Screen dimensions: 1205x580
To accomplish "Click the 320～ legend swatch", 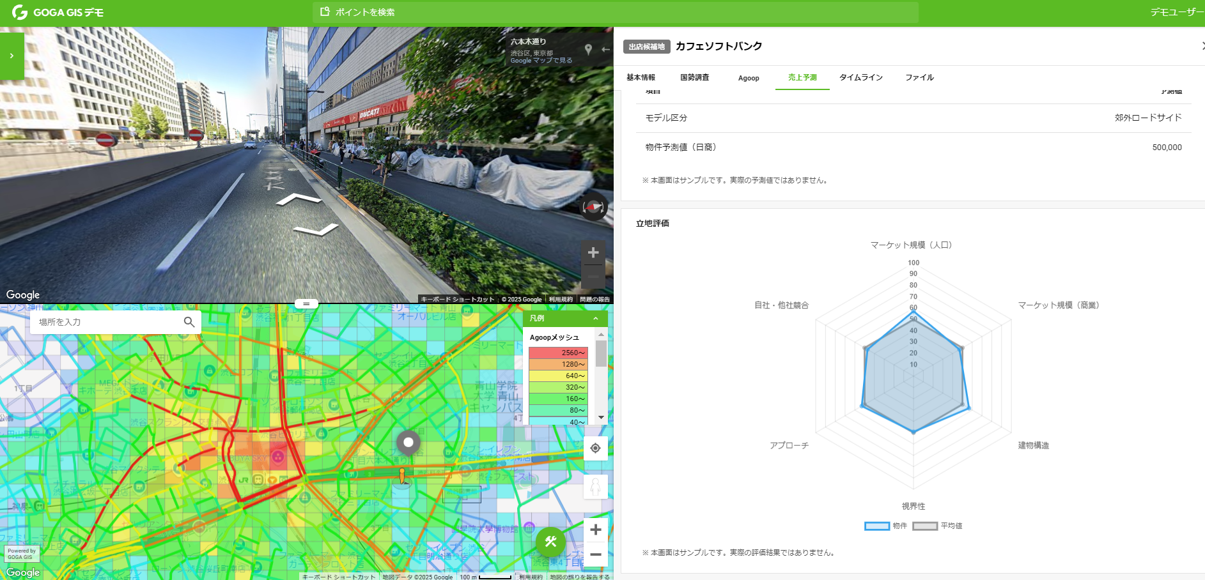I will 558,387.
